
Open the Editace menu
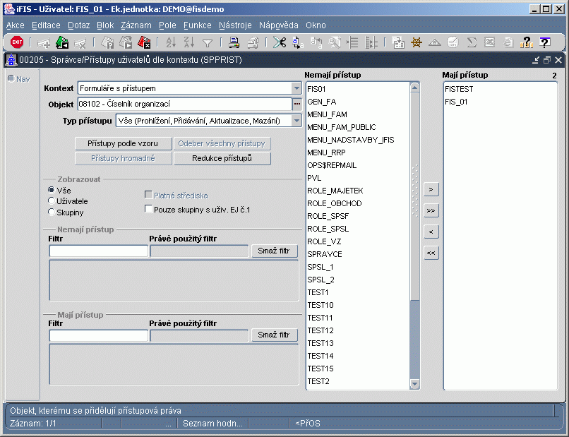coord(46,25)
